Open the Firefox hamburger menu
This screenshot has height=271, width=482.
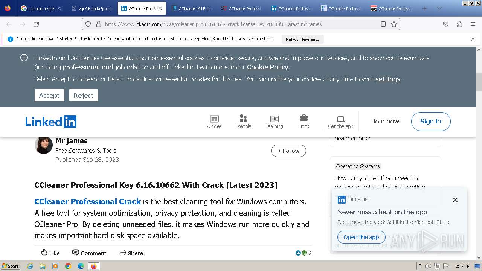pos(473,24)
